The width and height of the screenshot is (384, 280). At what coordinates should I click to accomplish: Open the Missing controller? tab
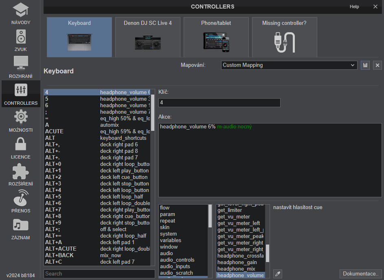(284, 37)
